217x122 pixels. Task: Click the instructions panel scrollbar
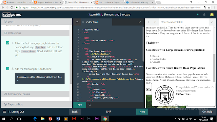pyautogui.click(x=71, y=72)
